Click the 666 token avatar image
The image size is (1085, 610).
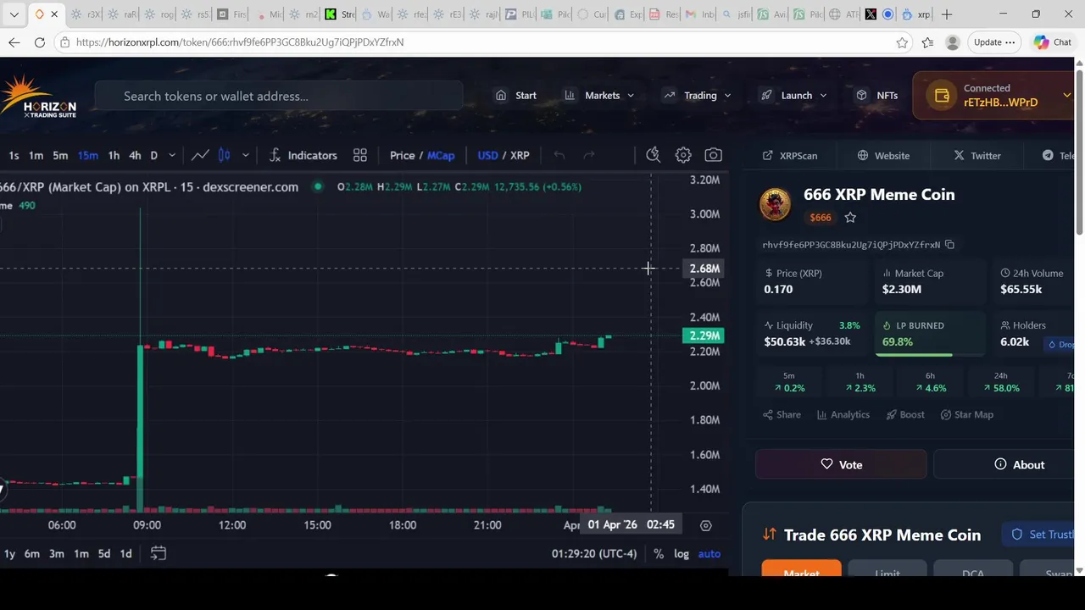(x=775, y=204)
